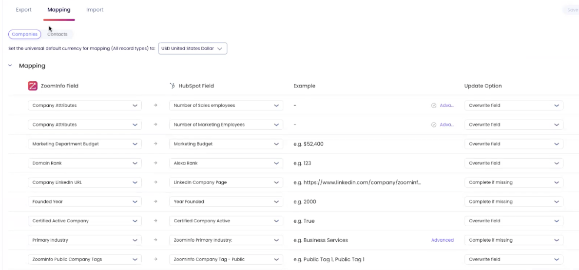Click the Example column header
The width and height of the screenshot is (579, 270).
pos(304,86)
